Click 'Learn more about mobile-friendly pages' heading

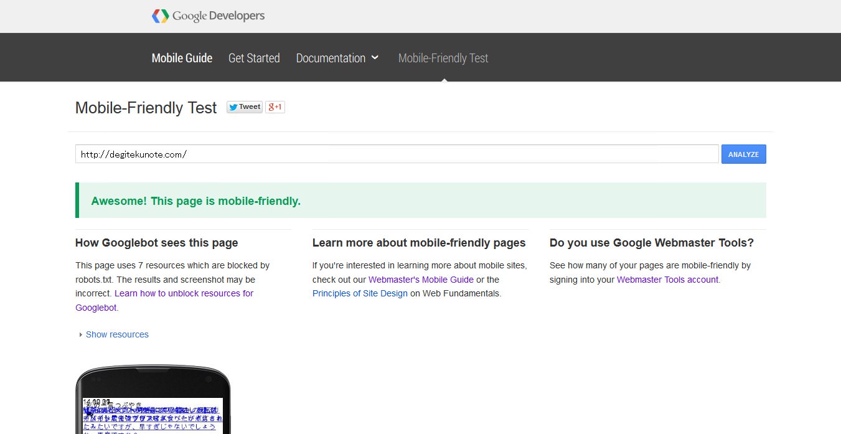[419, 243]
